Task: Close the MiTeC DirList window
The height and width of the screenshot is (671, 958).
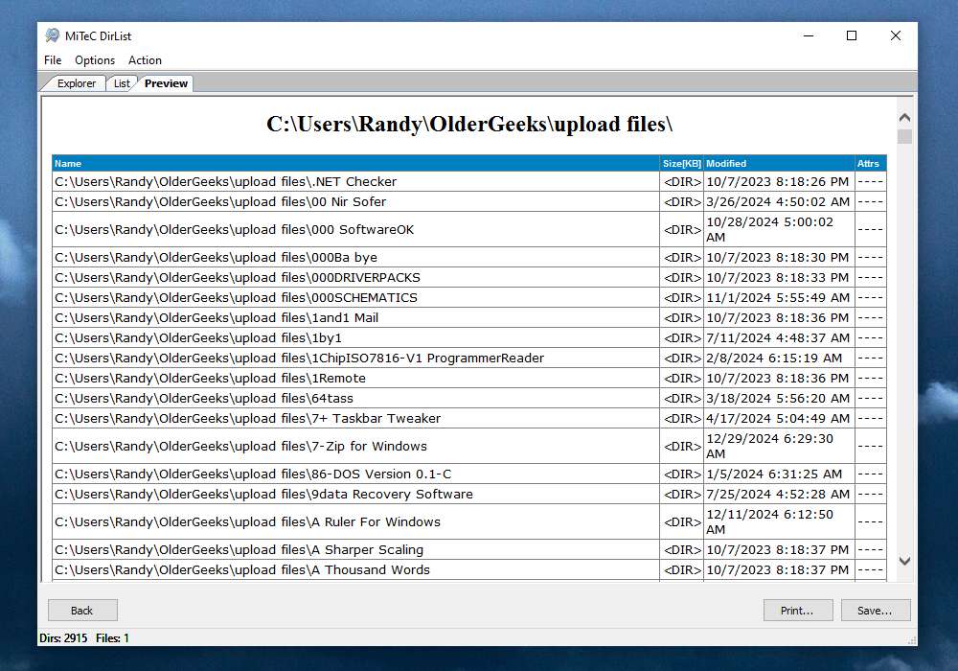Action: pos(896,36)
